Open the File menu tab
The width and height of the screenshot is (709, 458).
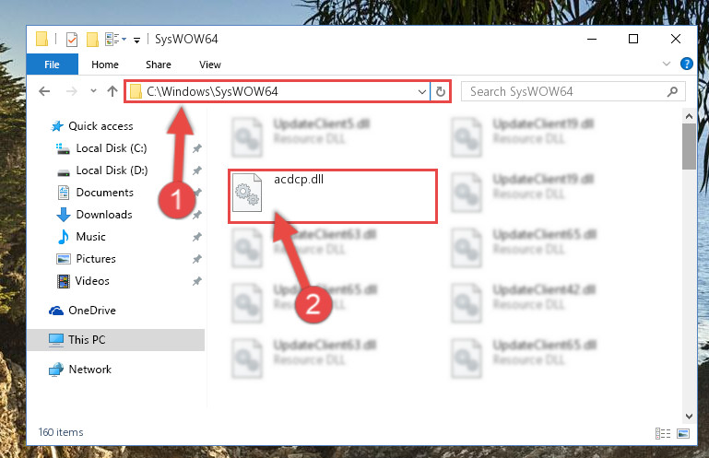(x=52, y=65)
